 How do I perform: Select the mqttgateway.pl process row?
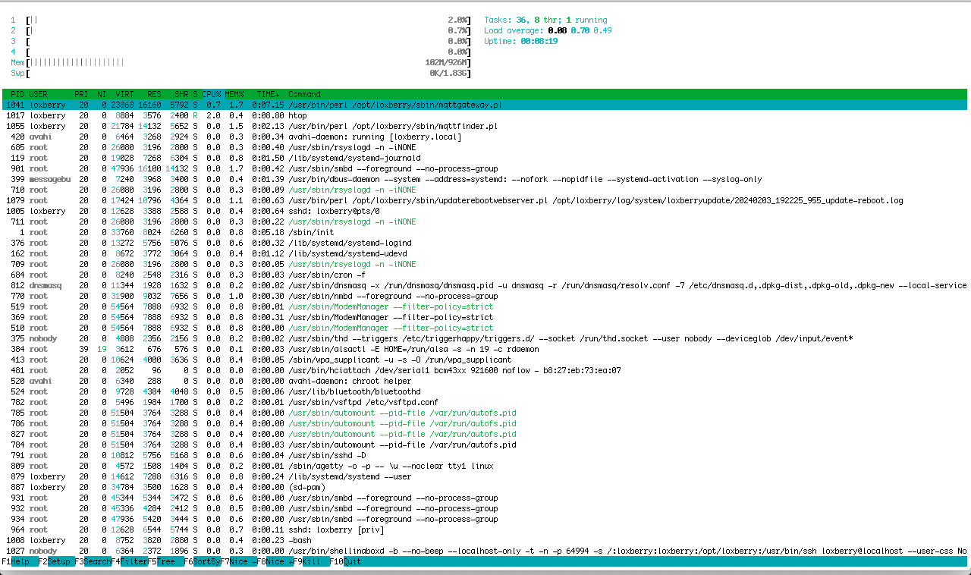[x=394, y=105]
